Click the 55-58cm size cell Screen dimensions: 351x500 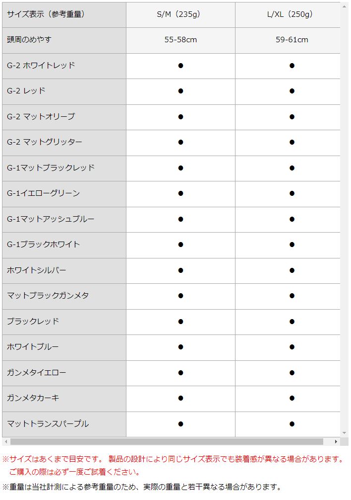[180, 40]
